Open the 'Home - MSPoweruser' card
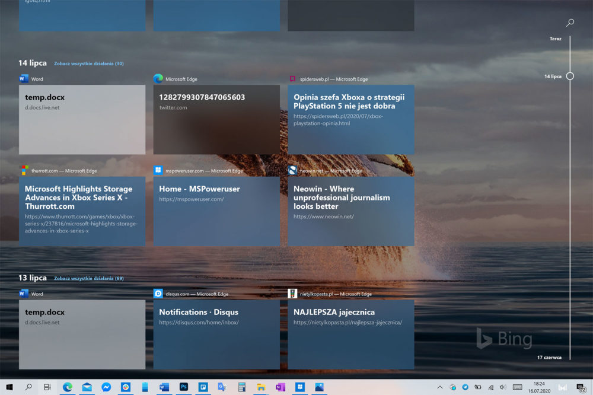593x395 pixels. click(216, 211)
